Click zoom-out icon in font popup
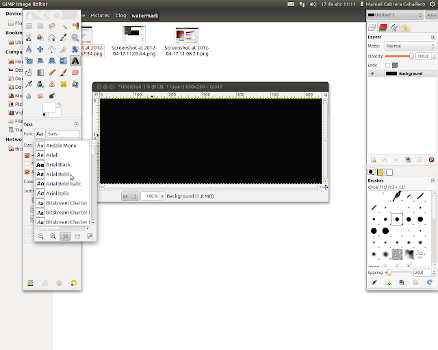This screenshot has width=438, height=350. (x=41, y=236)
